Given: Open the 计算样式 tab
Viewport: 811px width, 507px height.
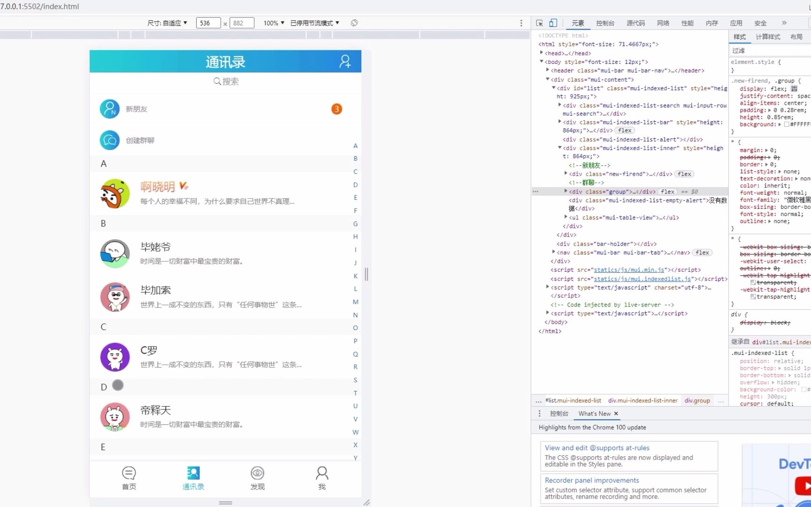Looking at the screenshot, I should click(x=768, y=37).
